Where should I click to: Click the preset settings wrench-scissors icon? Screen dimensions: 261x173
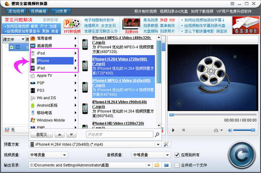pos(166,144)
